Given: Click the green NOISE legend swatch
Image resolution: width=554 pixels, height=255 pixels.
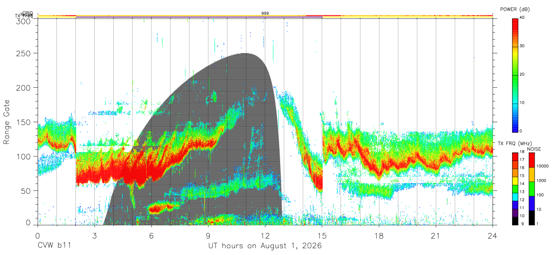Looking at the screenshot, I should point(531,188).
